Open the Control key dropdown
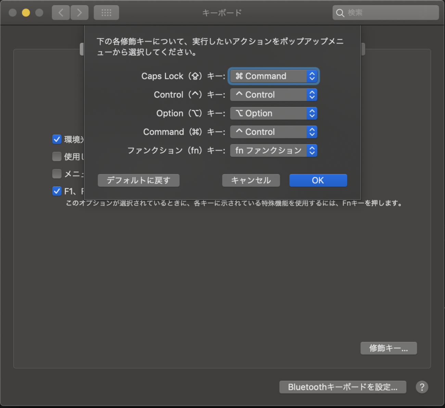Screen dimensions: 445x408 [274, 95]
